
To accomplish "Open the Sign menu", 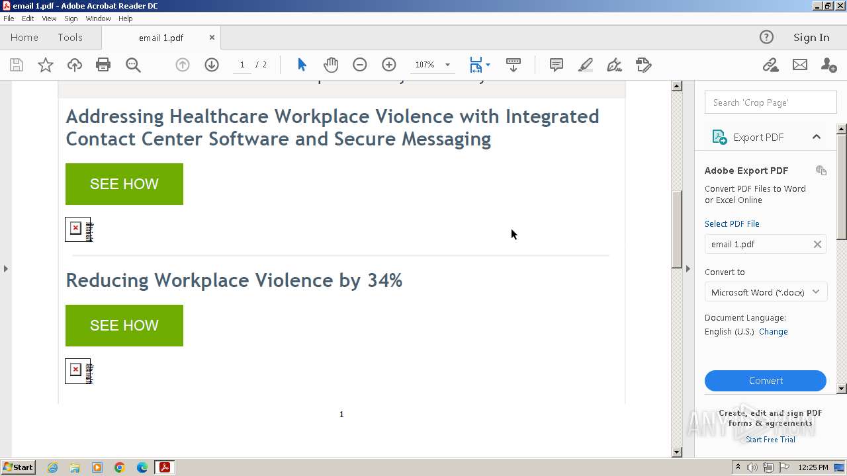I will click(x=71, y=19).
